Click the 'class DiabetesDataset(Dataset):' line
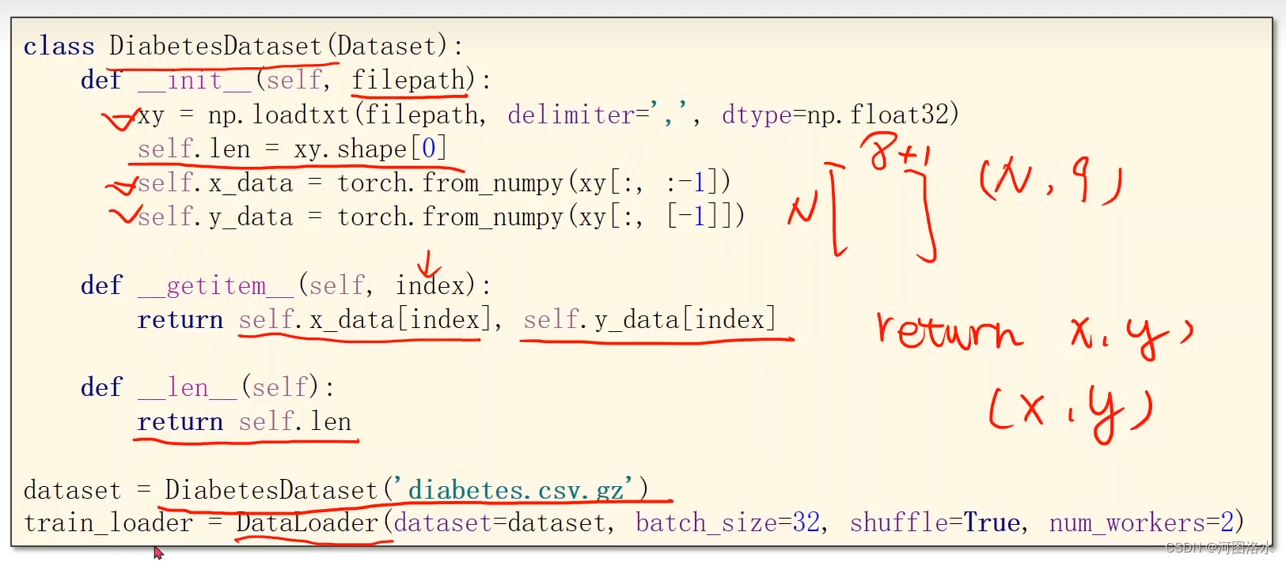This screenshot has height=562, width=1286. [x=243, y=46]
